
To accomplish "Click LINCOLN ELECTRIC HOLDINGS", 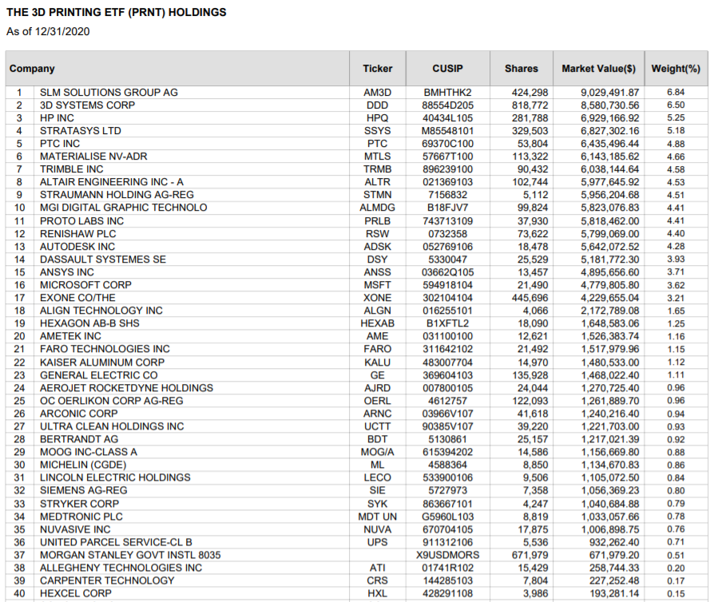I will pyautogui.click(x=115, y=477).
